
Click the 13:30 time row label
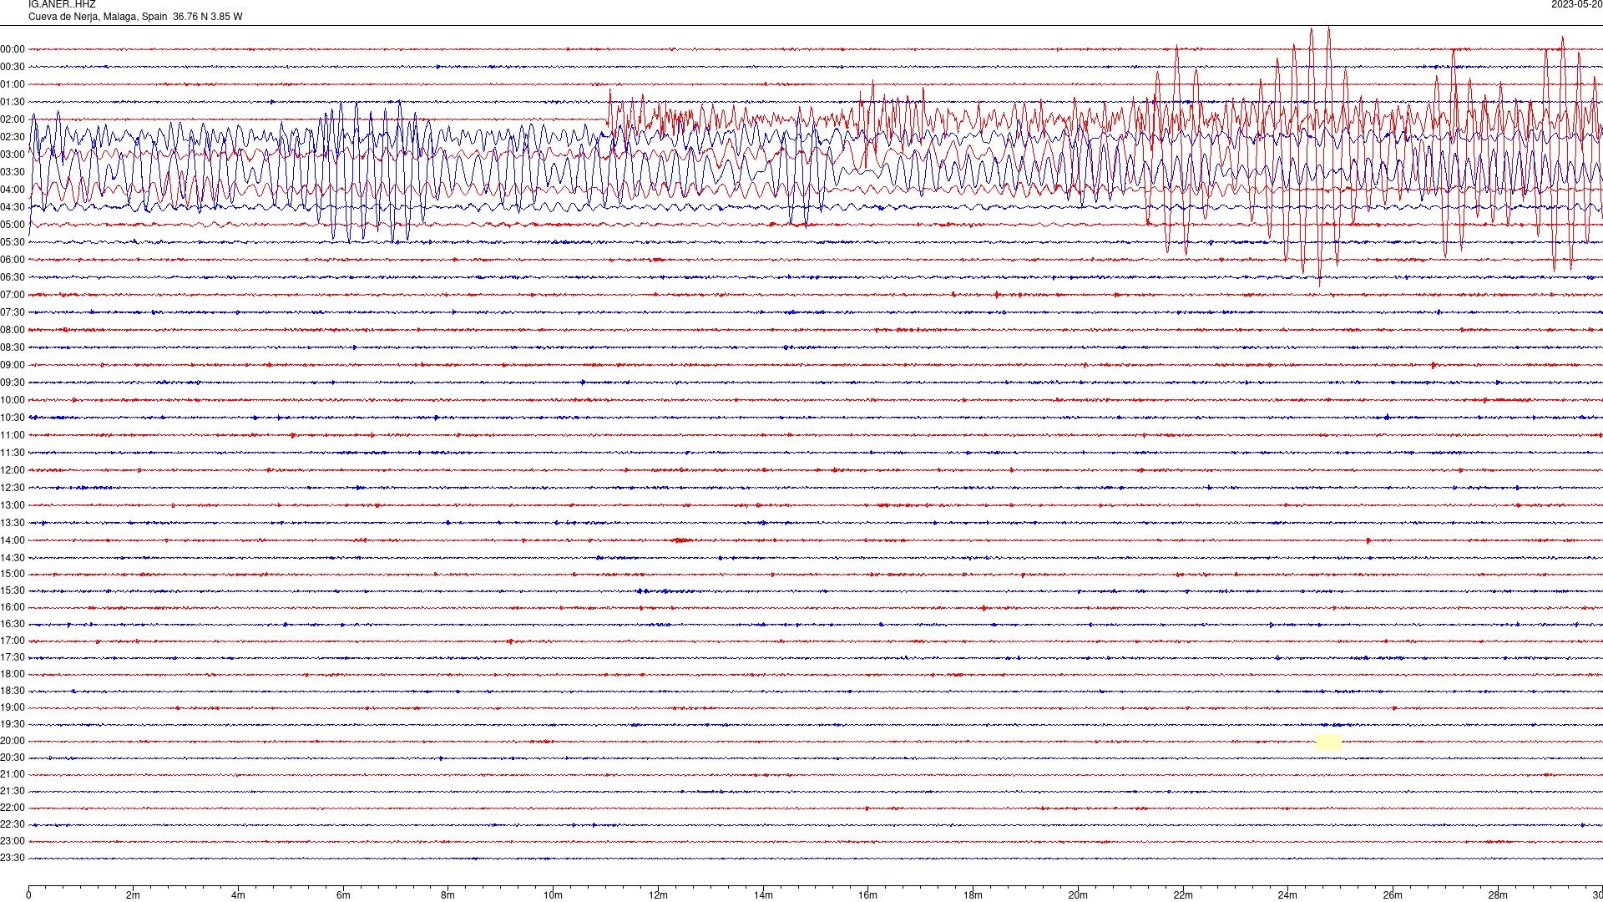13,523
